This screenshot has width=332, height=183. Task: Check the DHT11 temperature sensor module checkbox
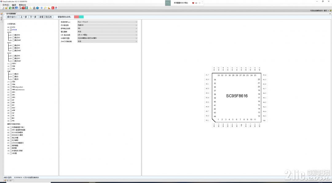(11, 130)
